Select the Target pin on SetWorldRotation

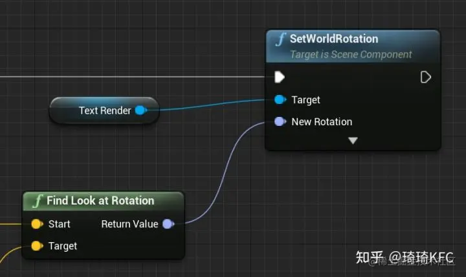pyautogui.click(x=280, y=99)
